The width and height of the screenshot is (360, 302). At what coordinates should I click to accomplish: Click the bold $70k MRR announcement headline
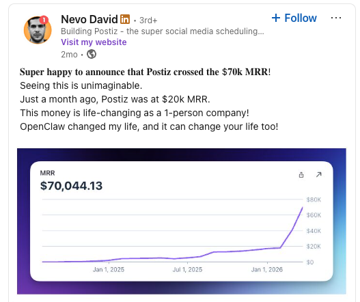point(145,72)
